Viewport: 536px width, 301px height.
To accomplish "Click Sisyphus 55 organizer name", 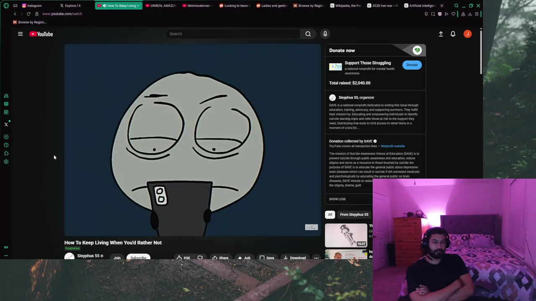I will (356, 97).
